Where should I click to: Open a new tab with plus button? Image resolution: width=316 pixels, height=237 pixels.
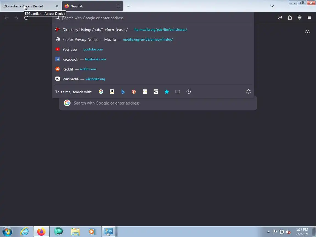tap(129, 6)
